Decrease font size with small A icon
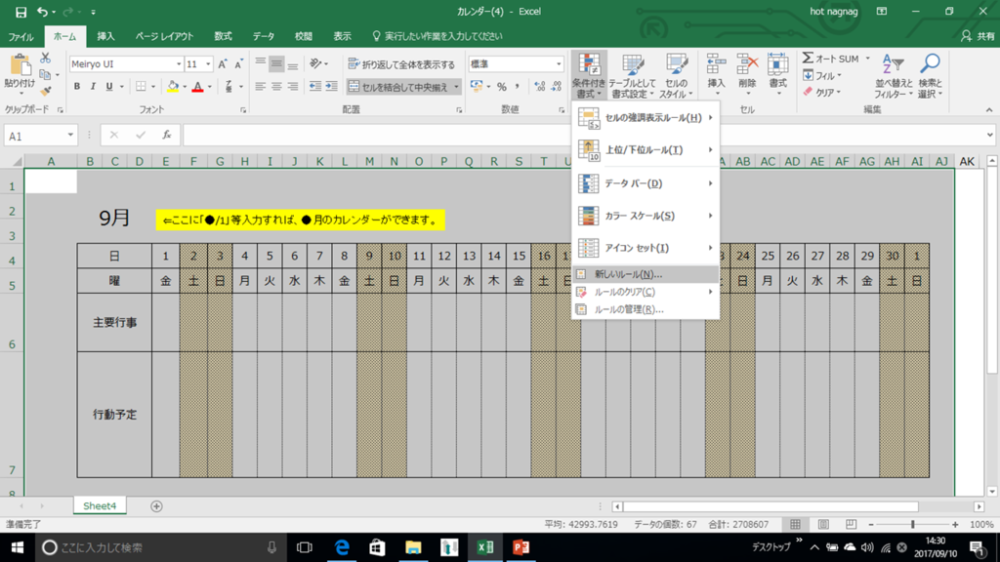This screenshot has height=562, width=1000. 238,63
